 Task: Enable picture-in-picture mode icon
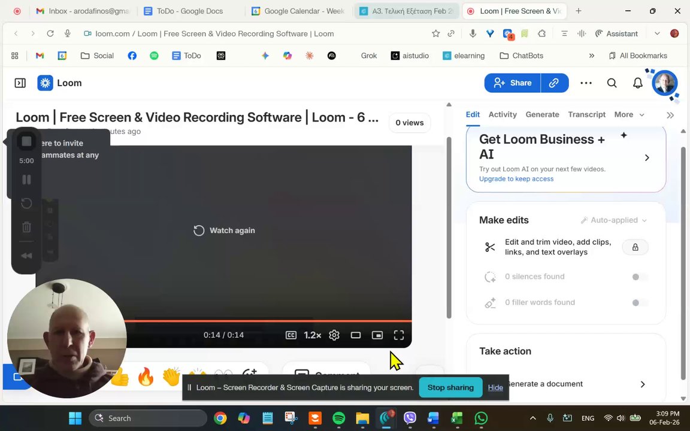(377, 335)
